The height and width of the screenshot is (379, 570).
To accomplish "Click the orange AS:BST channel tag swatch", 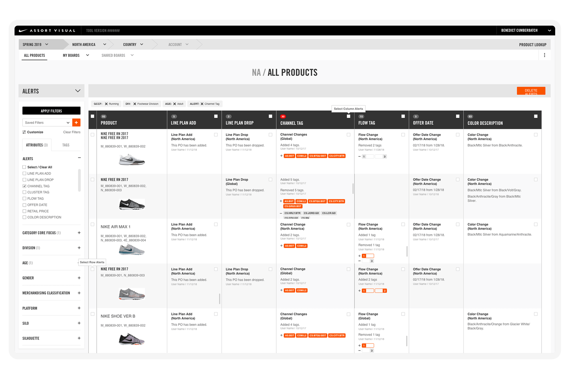I will point(289,156).
